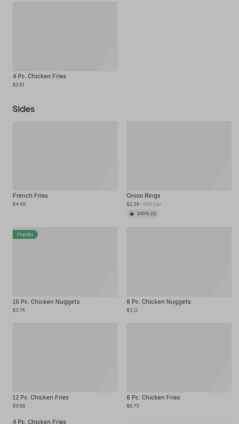Click the Sides section heading
Viewport: 239px width, 424px height.
(x=23, y=109)
